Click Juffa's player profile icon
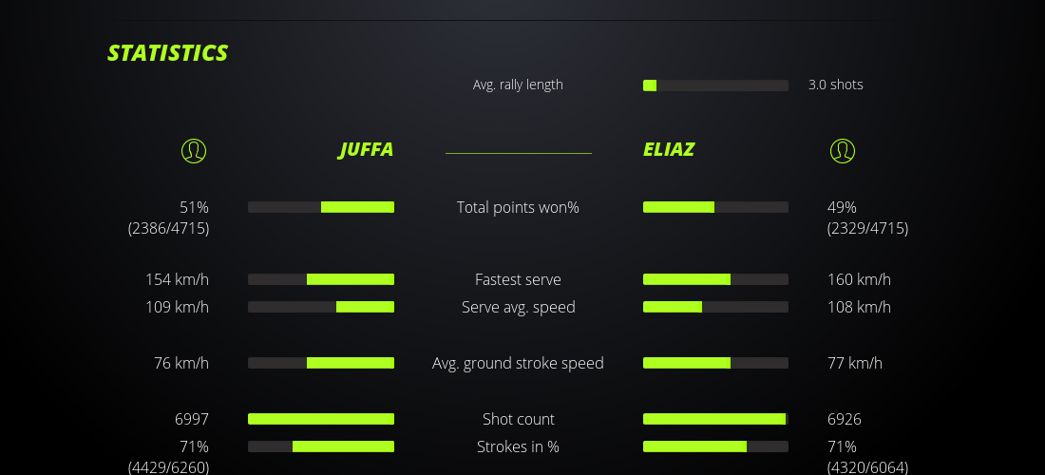 click(x=194, y=150)
